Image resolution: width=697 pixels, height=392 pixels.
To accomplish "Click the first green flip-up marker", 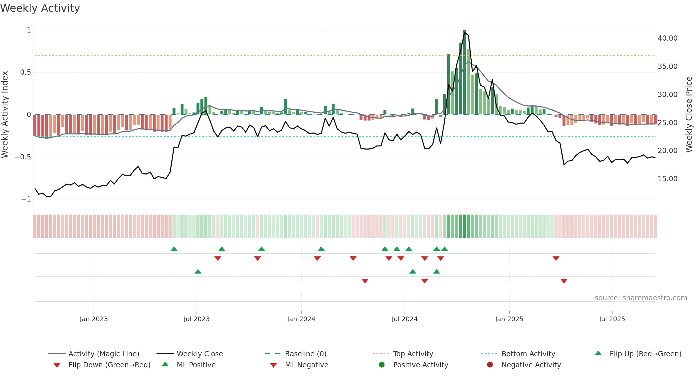I will (174, 249).
